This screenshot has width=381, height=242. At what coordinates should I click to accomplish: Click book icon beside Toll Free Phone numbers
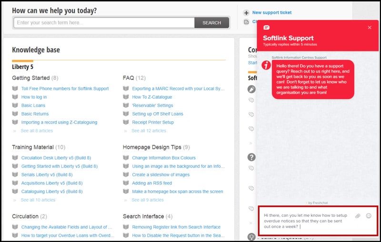[x=15, y=88]
